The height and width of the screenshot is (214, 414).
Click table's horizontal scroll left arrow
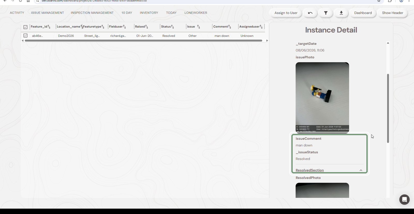point(23,41)
